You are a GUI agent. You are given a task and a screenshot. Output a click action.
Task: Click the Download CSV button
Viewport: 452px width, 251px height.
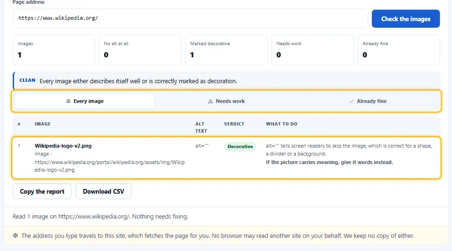(x=104, y=191)
